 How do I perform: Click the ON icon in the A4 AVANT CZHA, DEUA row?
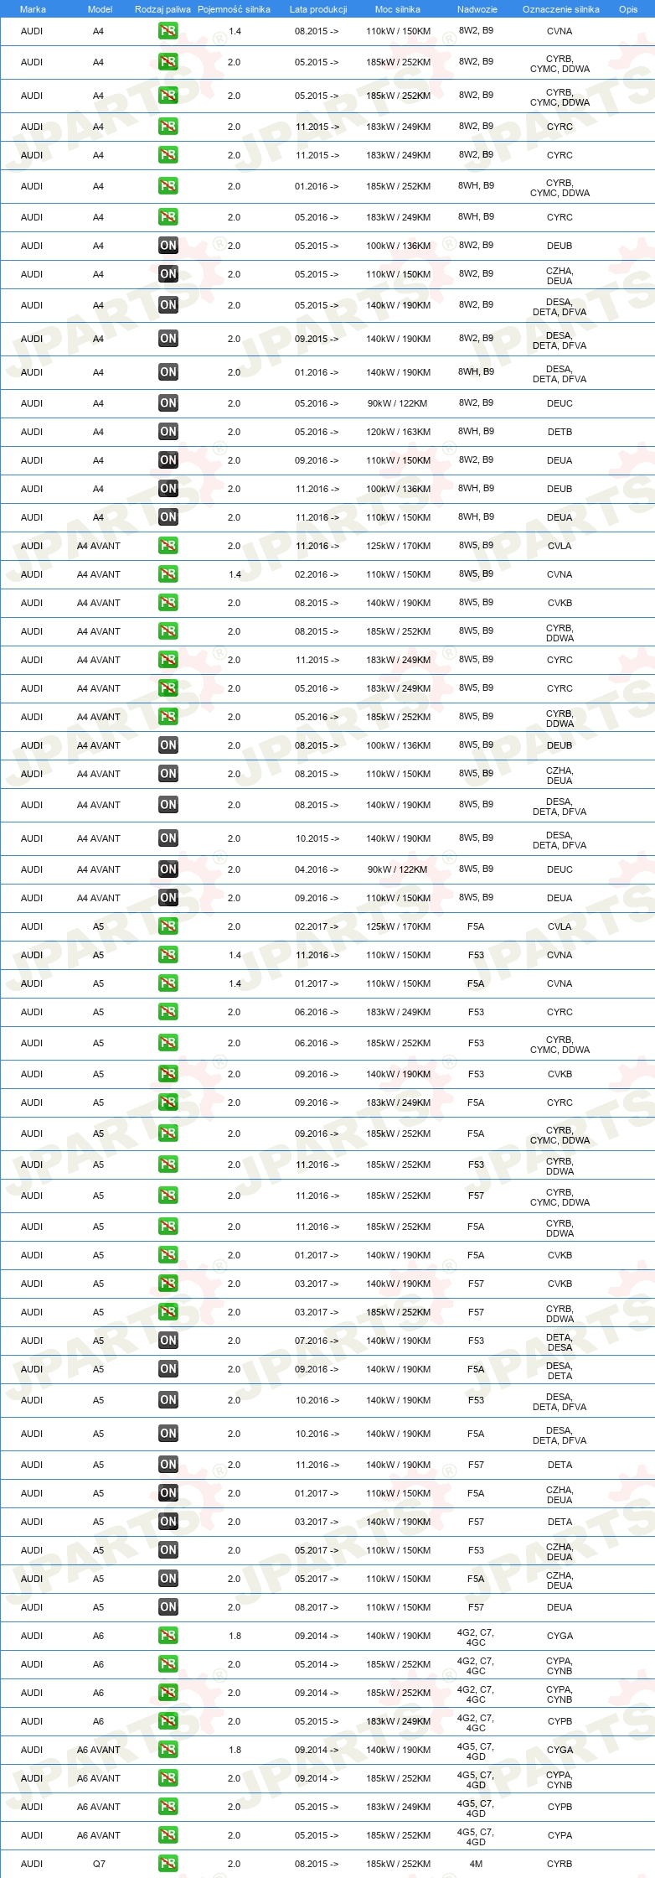click(168, 774)
